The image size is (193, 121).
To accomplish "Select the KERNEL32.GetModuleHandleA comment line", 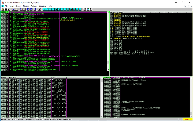I will click(x=72, y=19).
